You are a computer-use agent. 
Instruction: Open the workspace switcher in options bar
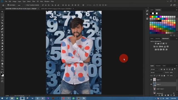click(175, 5)
